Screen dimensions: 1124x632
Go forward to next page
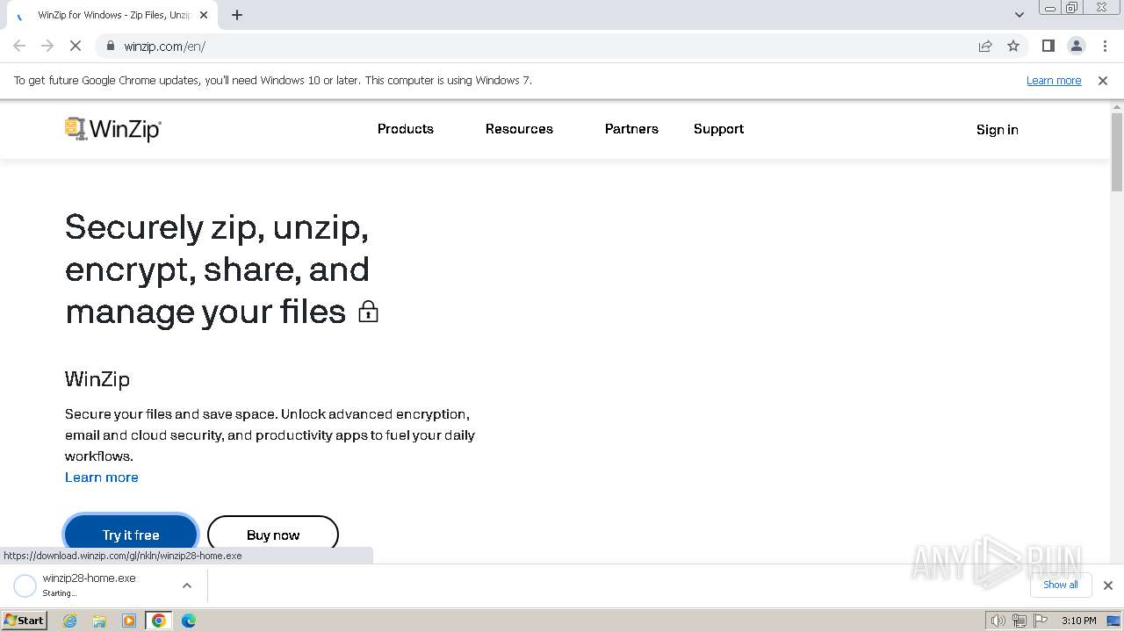coord(47,46)
